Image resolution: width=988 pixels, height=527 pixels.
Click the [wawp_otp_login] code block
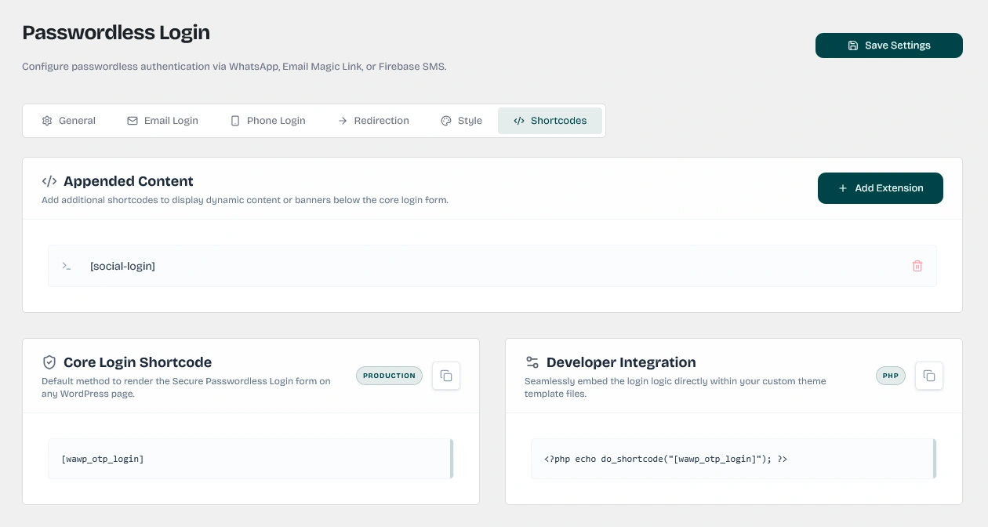pos(250,459)
